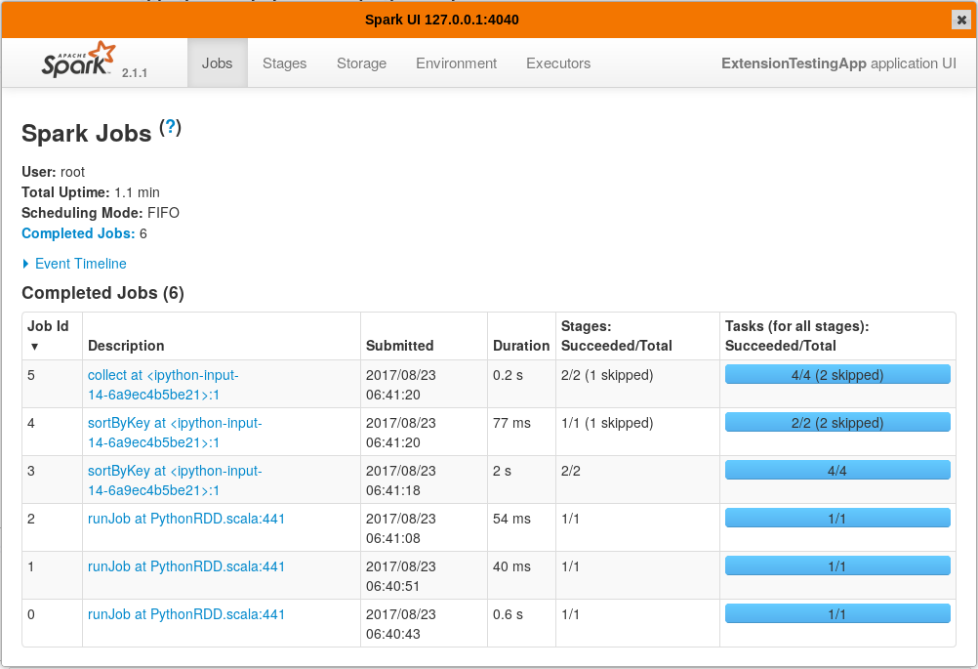The width and height of the screenshot is (978, 669).
Task: Click the 4/4 (2 skipped) progress bar
Action: tap(836, 374)
